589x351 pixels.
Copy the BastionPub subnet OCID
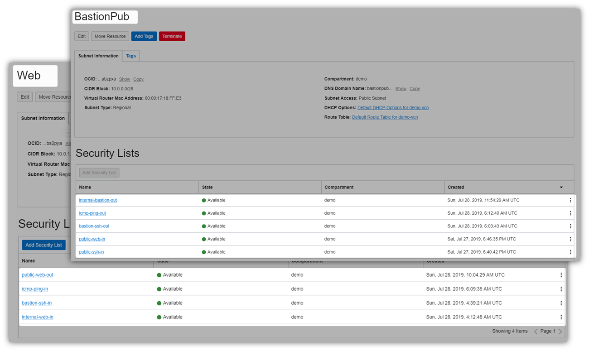point(138,79)
